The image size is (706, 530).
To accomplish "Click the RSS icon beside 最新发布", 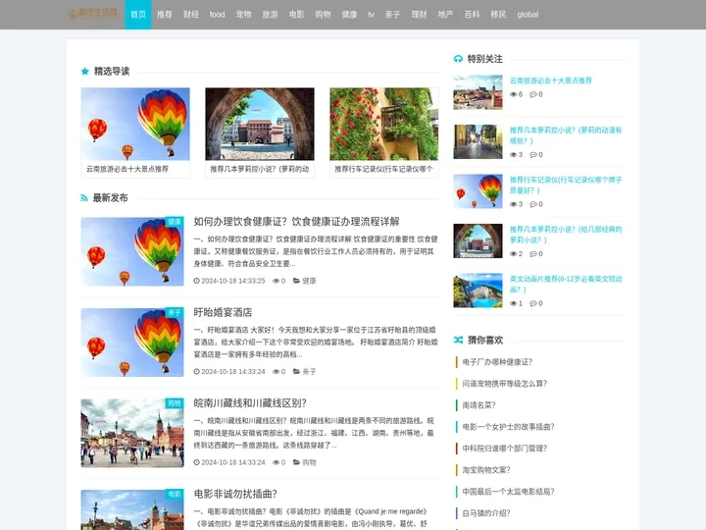I will (x=84, y=198).
